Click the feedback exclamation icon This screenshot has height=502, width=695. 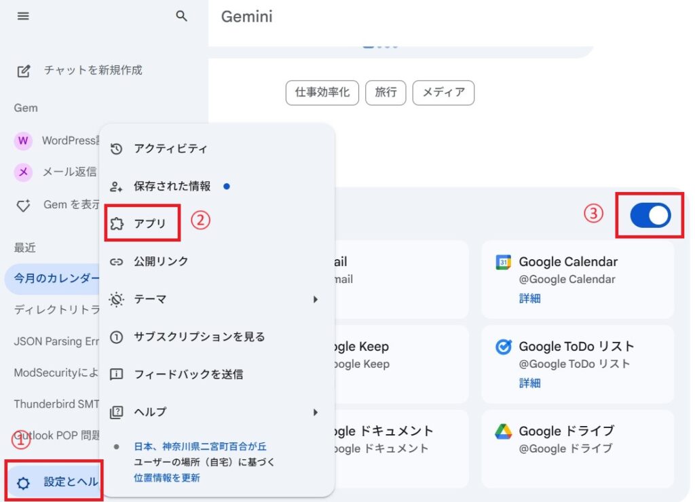click(x=116, y=374)
